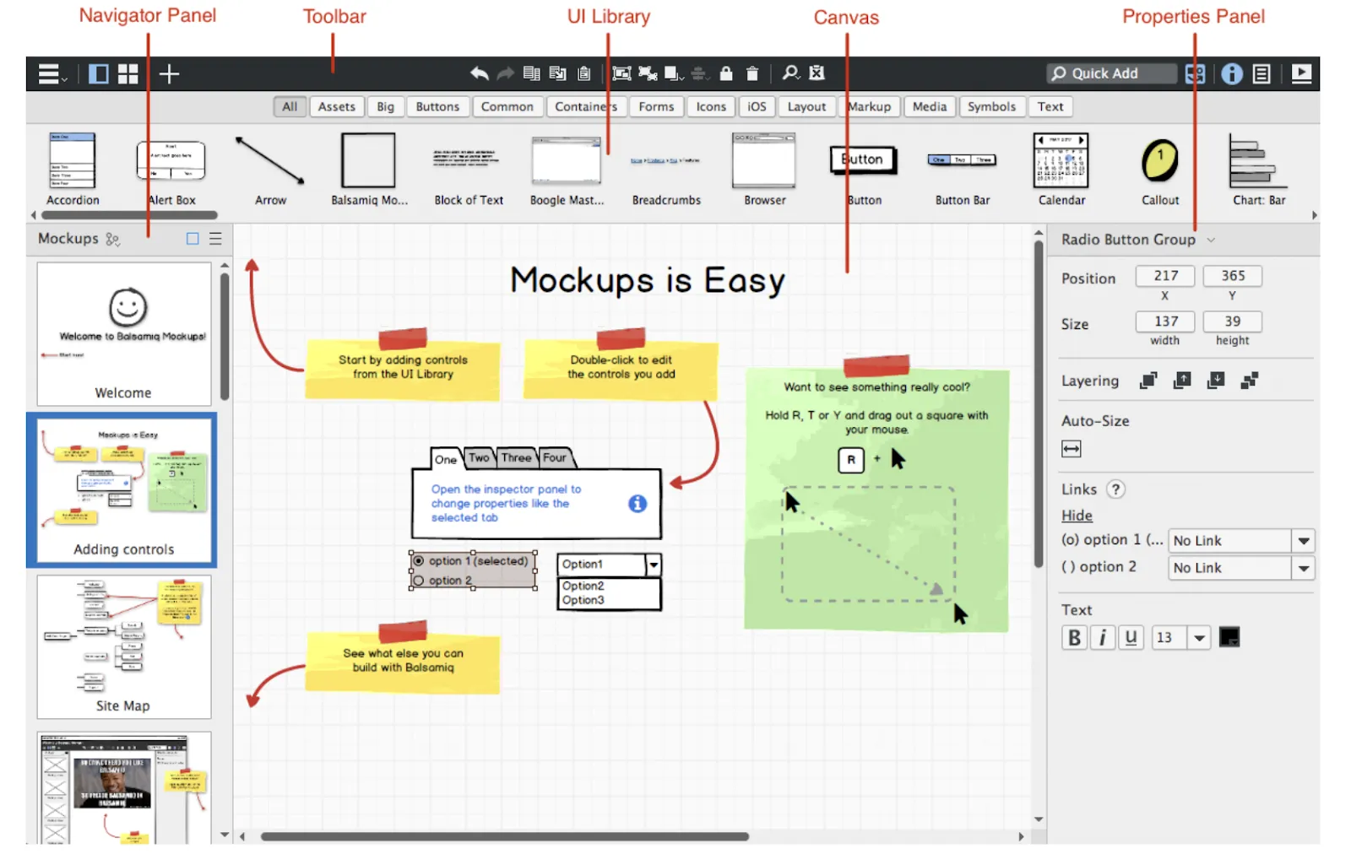Add a new mockup with the plus icon
1351x854 pixels.
pos(169,74)
